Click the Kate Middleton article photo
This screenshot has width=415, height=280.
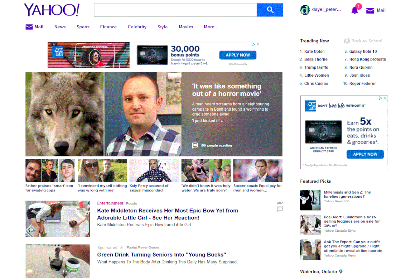click(57, 219)
